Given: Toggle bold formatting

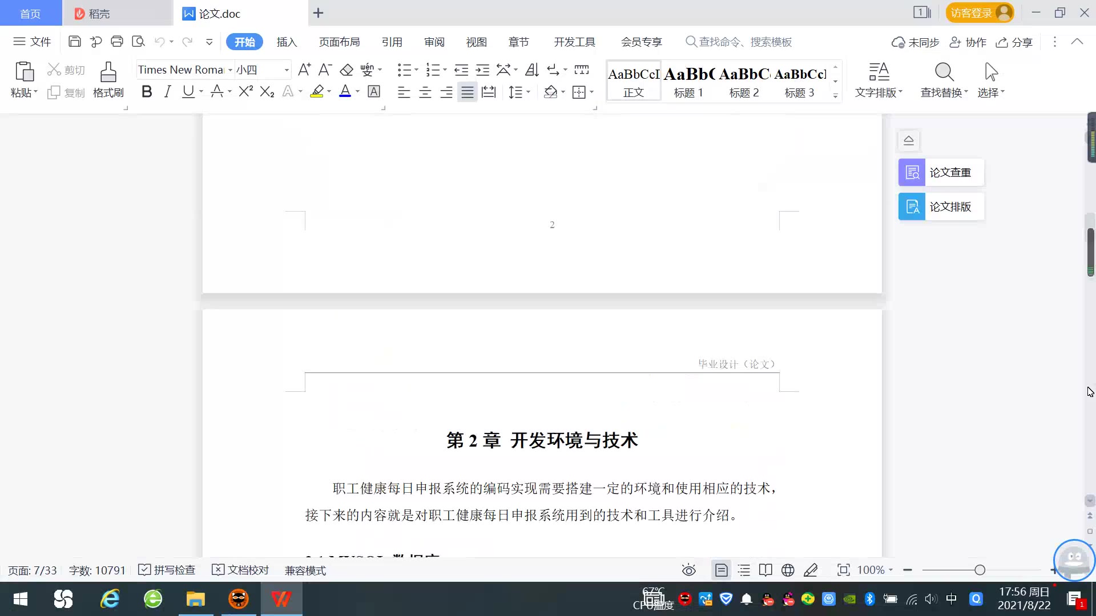Looking at the screenshot, I should [x=147, y=92].
